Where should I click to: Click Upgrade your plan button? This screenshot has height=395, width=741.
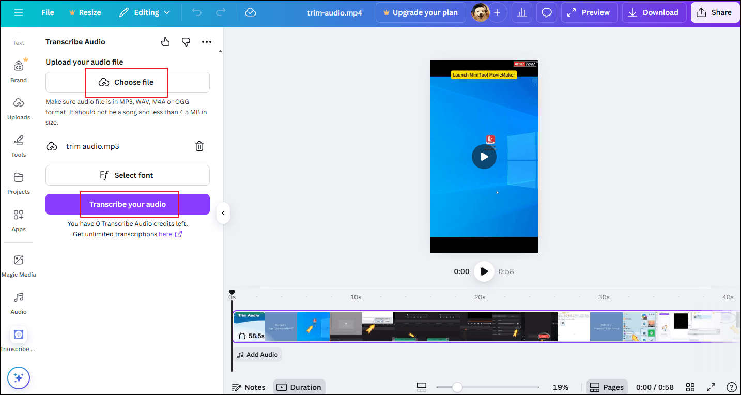click(420, 12)
